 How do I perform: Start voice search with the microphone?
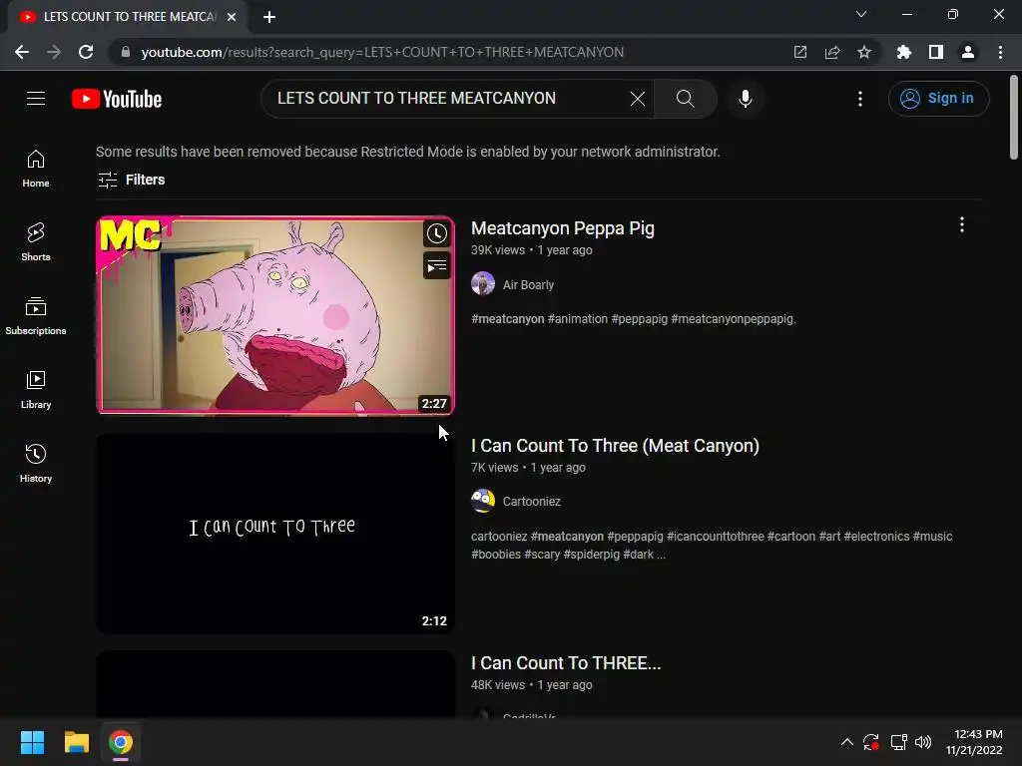click(745, 99)
